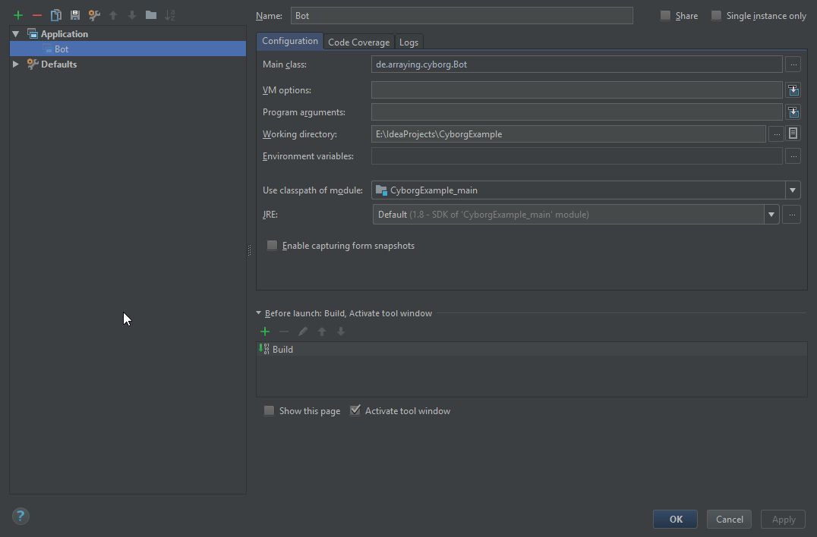Open the Code Coverage tab
The image size is (817, 537).
tap(359, 42)
